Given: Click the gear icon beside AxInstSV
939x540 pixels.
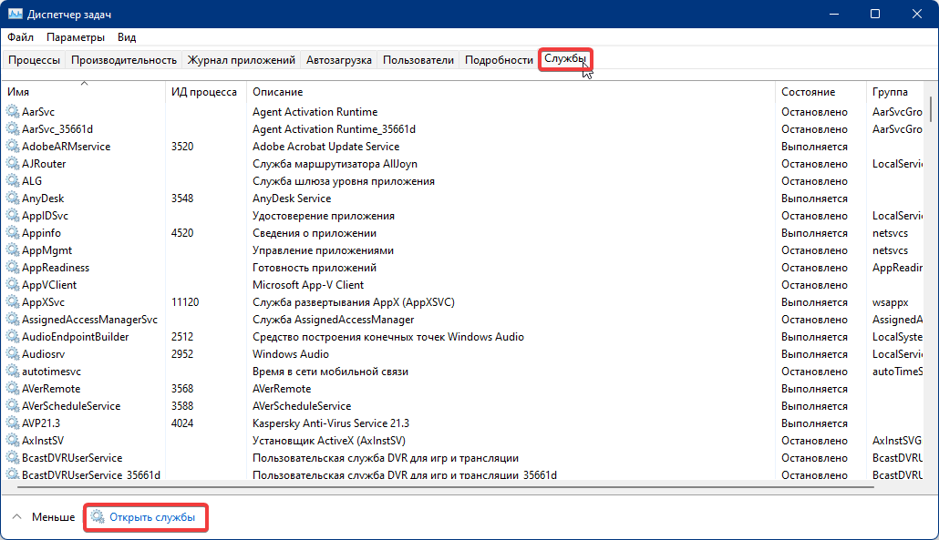Looking at the screenshot, I should (13, 441).
